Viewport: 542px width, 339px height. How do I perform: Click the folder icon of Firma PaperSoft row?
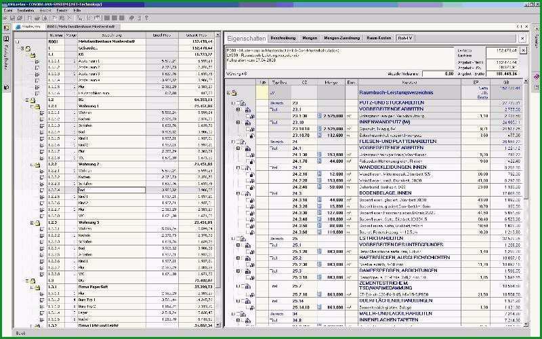(37, 287)
